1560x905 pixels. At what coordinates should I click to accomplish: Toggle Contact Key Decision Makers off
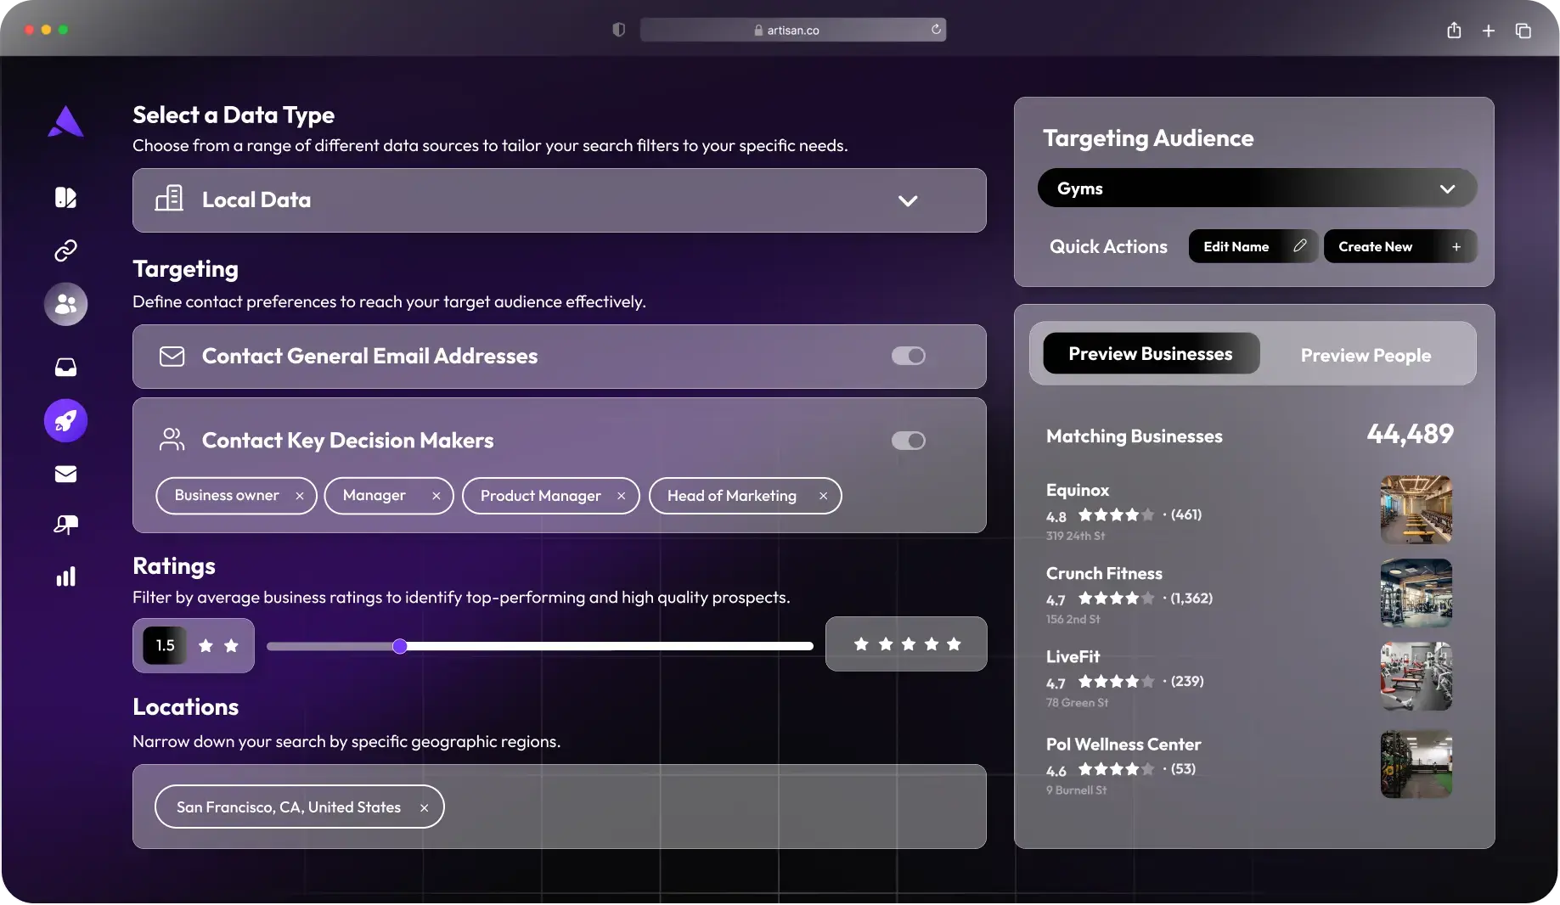click(x=908, y=441)
